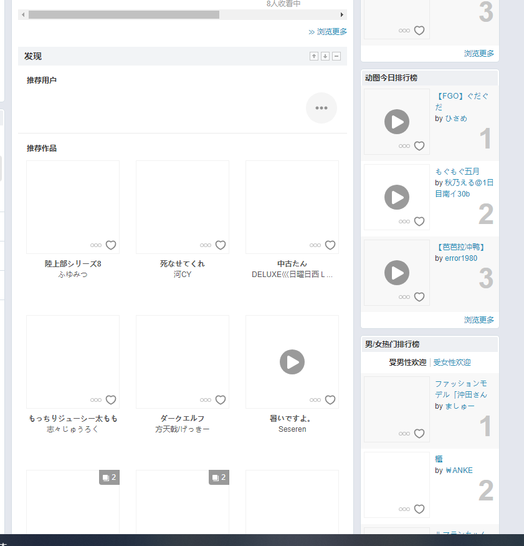Open ダークエルフ artwork title

coord(182,418)
